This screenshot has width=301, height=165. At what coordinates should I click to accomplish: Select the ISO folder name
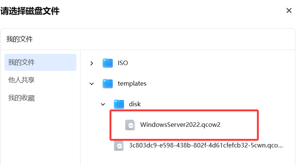click(123, 63)
